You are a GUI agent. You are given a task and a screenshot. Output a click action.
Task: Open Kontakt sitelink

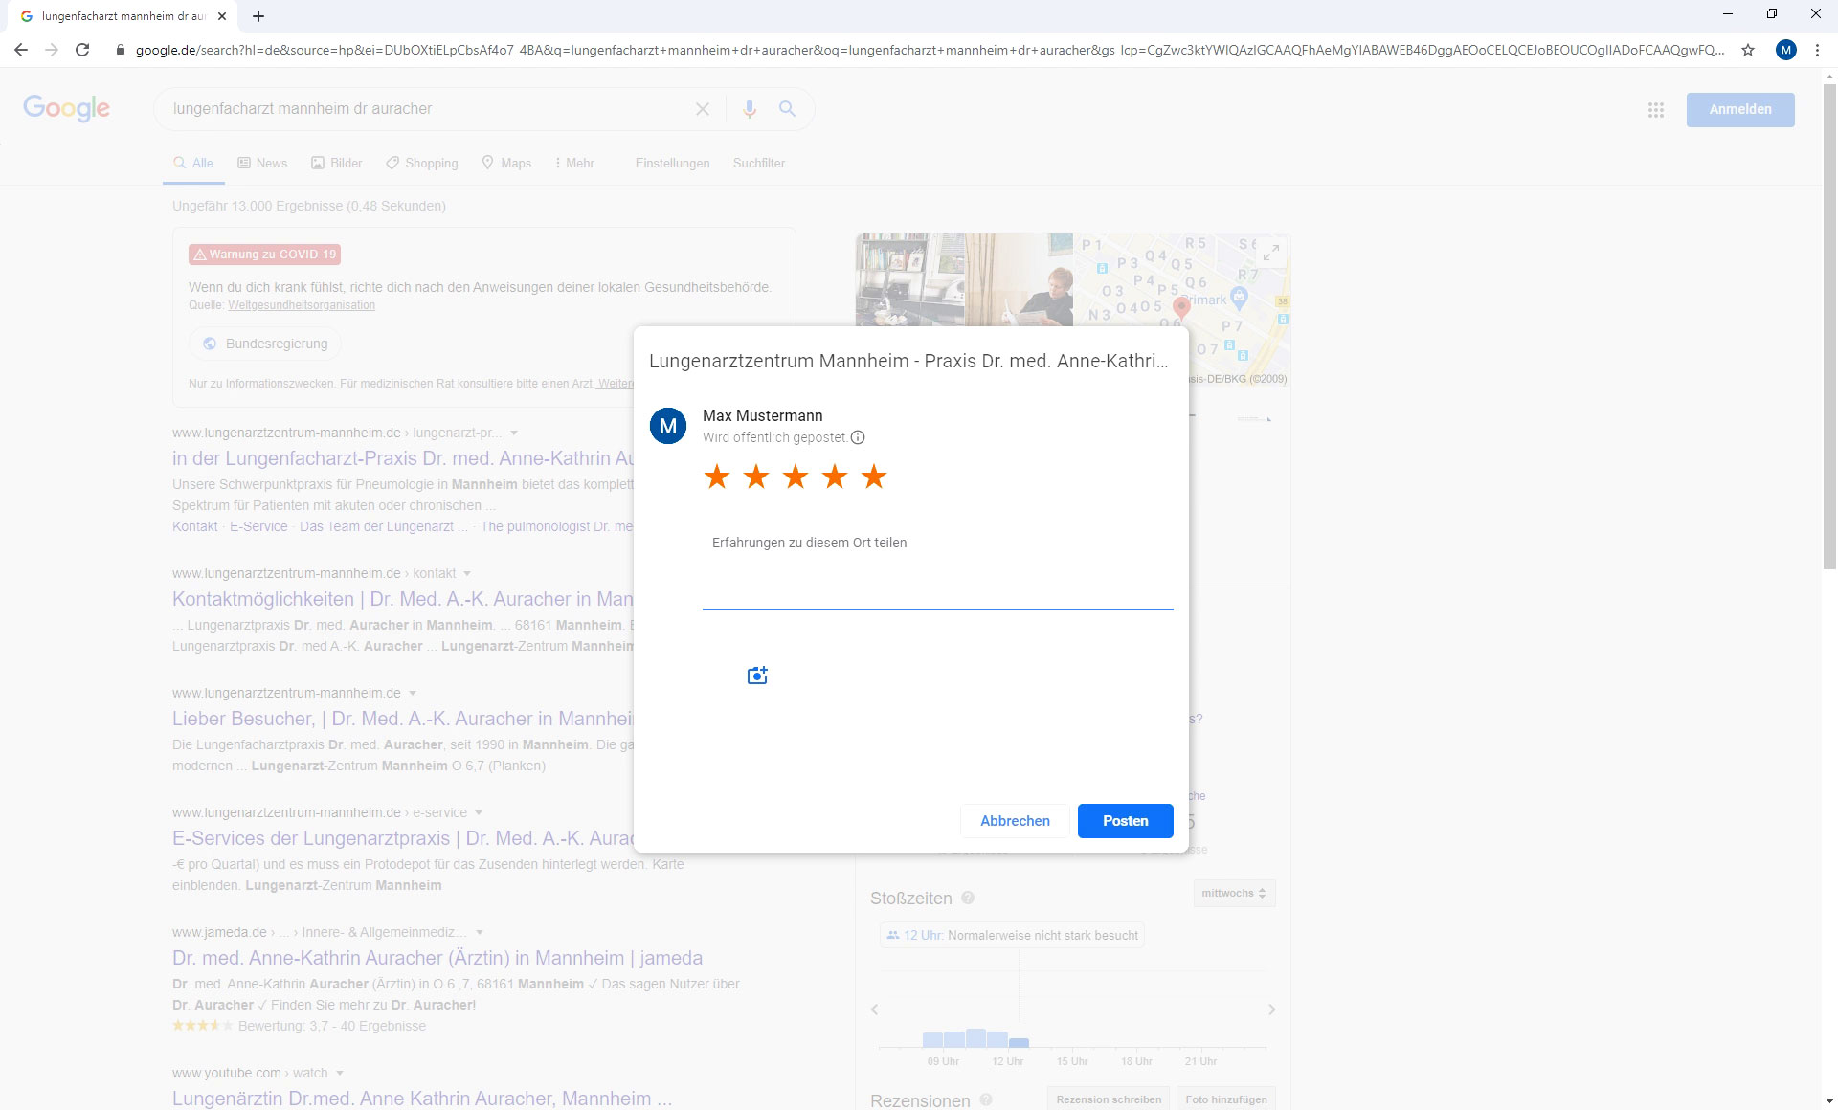pos(195,526)
